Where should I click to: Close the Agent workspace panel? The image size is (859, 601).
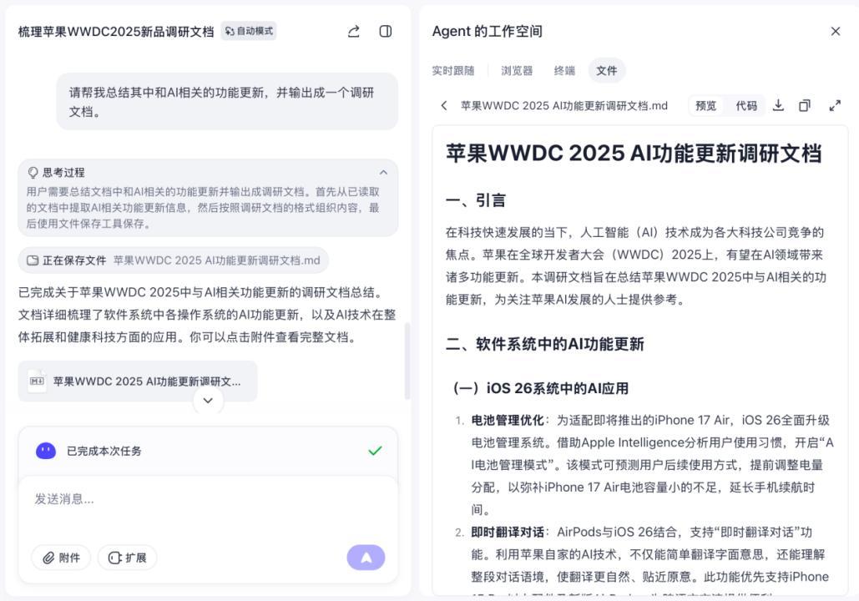[x=835, y=31]
